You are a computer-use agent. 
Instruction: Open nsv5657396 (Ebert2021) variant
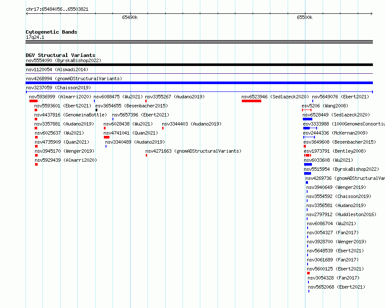pos(141,115)
